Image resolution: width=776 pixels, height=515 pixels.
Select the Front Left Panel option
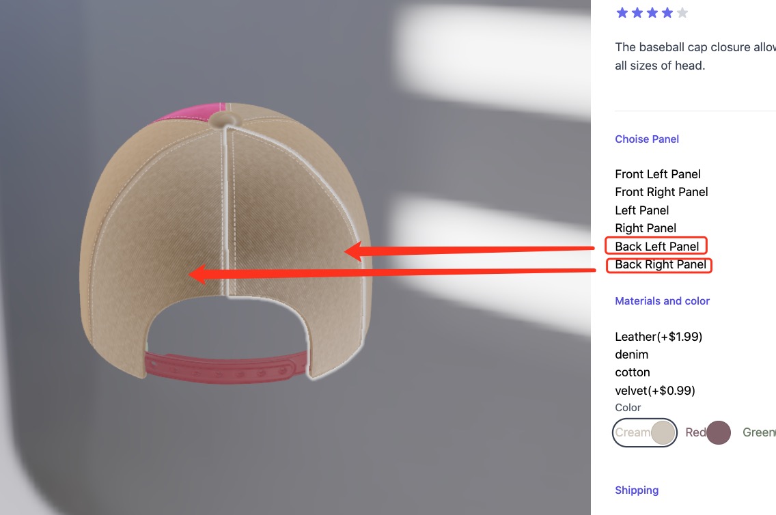pos(657,174)
